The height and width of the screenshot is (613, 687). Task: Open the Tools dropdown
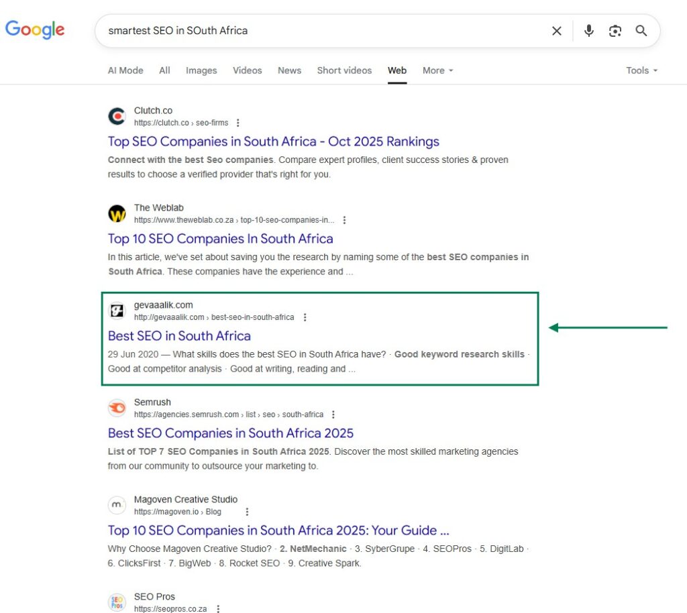point(641,70)
